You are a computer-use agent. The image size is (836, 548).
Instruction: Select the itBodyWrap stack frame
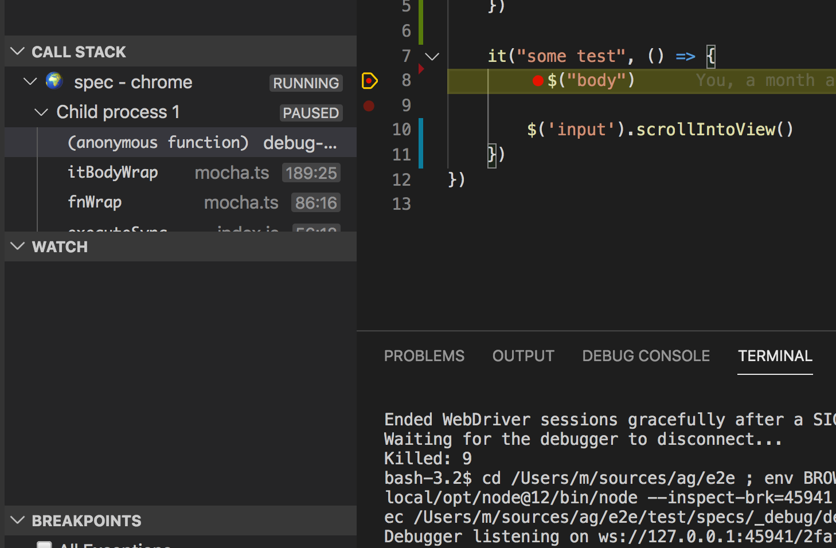pyautogui.click(x=181, y=173)
